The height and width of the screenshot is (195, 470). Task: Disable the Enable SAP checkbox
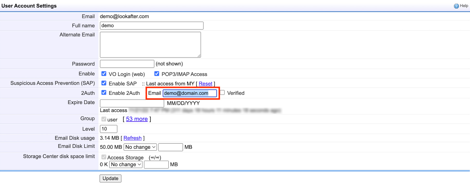coord(104,83)
